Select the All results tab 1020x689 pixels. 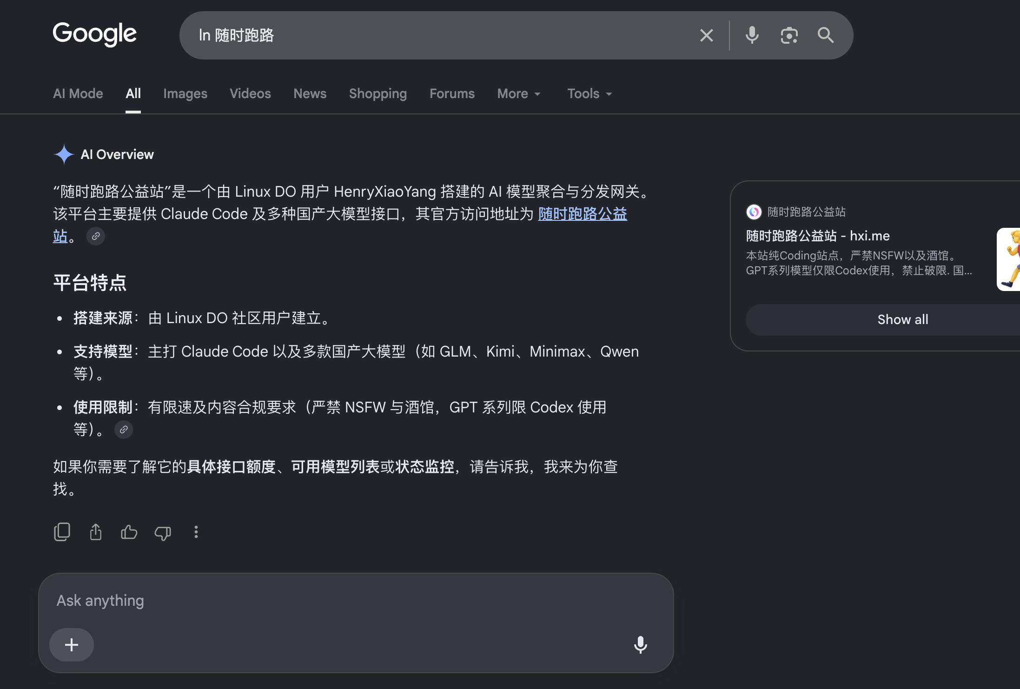133,94
